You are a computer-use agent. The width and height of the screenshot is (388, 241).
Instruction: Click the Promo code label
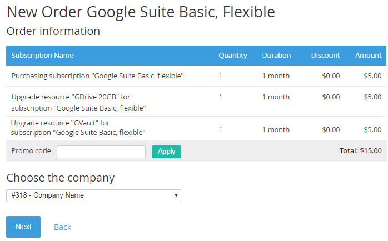click(x=31, y=151)
